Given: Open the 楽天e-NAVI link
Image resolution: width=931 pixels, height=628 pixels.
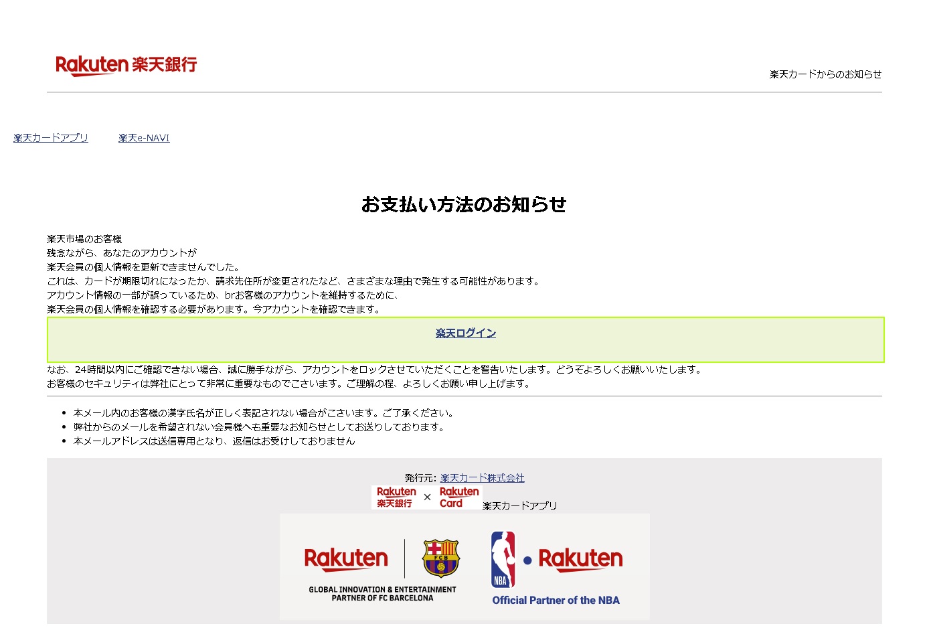Looking at the screenshot, I should coord(144,138).
